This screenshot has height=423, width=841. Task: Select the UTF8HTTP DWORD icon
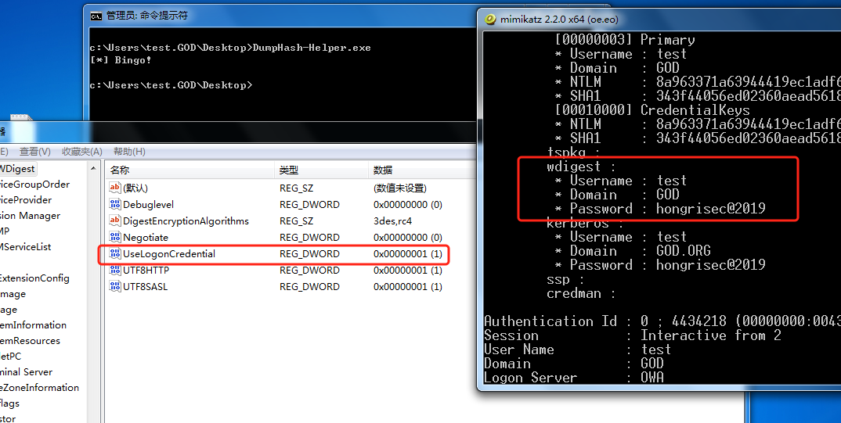(115, 270)
